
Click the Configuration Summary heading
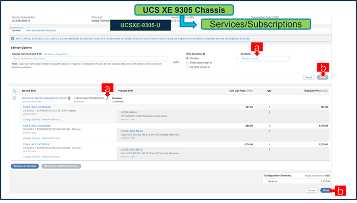pyautogui.click(x=277, y=176)
